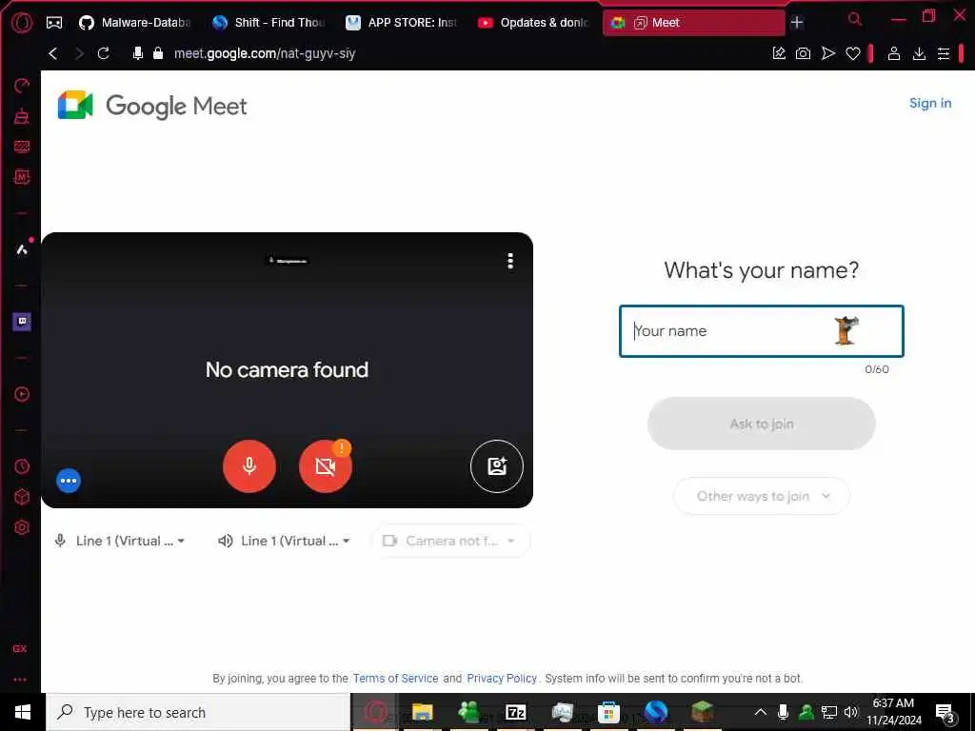Open the volume control in system tray
Screen dimensions: 975x731
click(851, 712)
